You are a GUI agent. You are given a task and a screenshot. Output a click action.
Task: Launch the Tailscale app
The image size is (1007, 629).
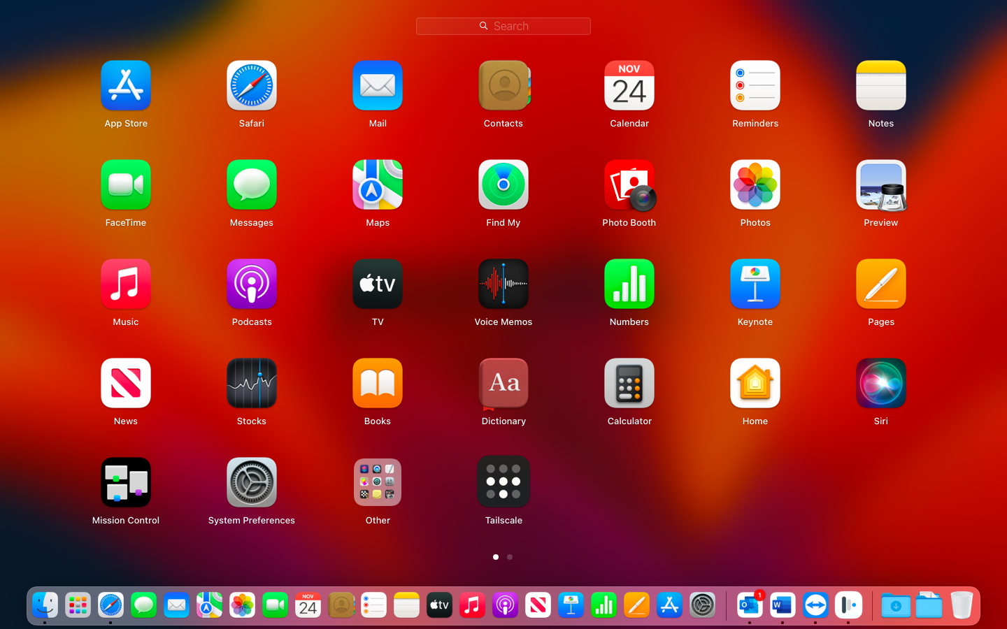pyautogui.click(x=503, y=482)
